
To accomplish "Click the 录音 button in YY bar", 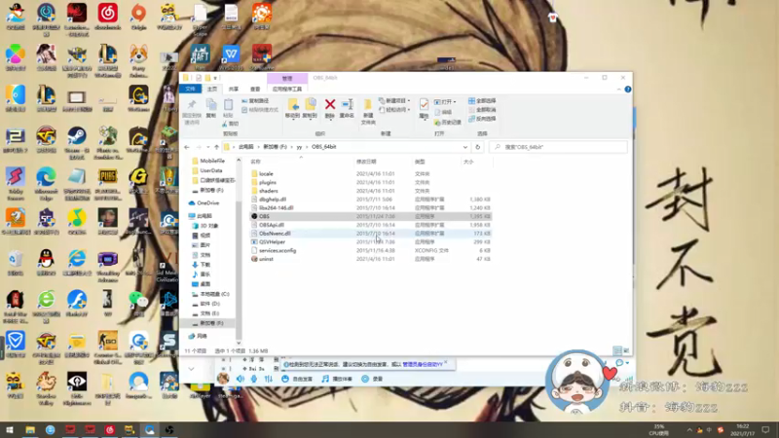I will [x=372, y=379].
